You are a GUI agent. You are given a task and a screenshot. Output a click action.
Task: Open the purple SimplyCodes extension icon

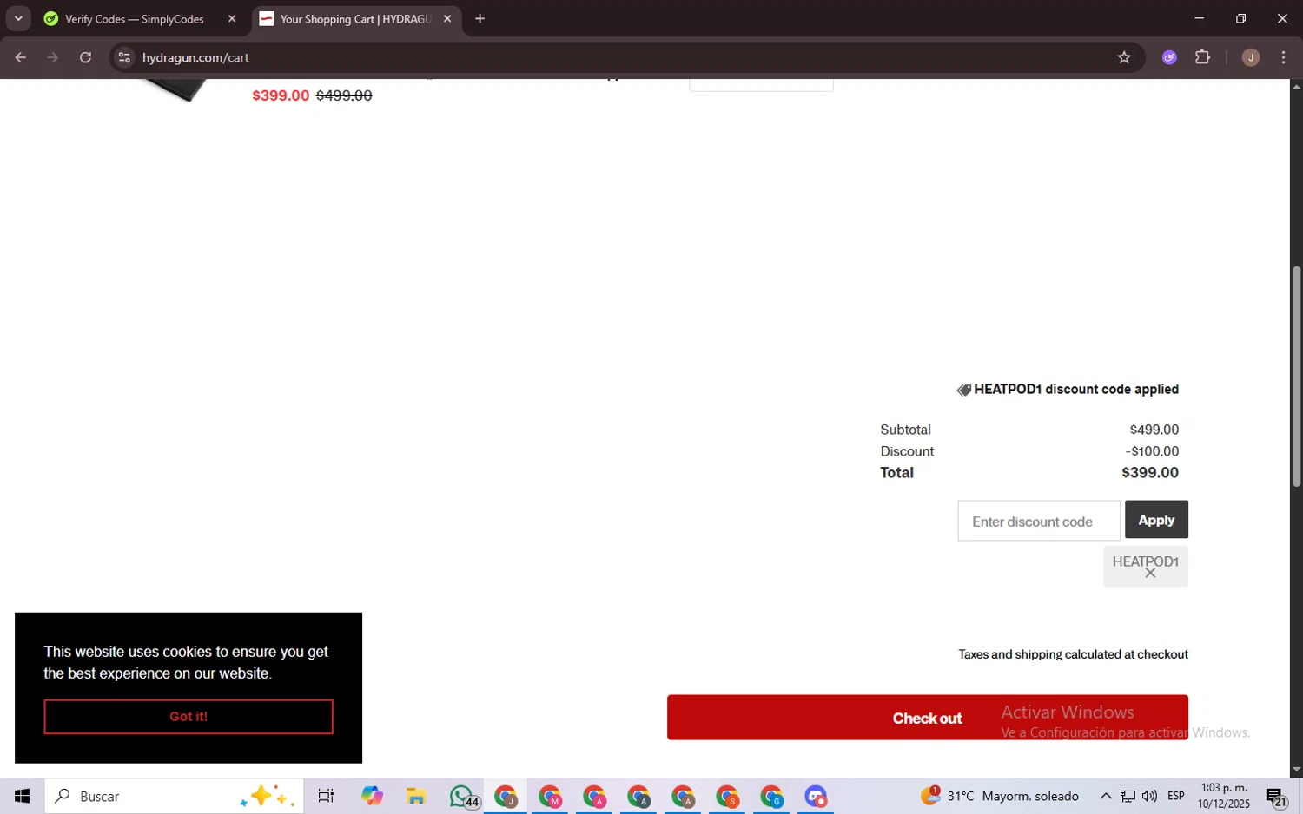coord(1169,58)
